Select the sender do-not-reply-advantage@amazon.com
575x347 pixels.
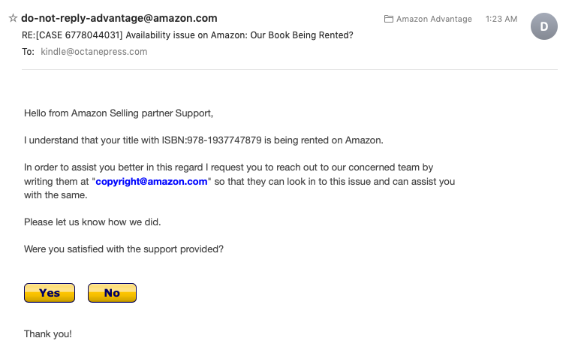coord(119,18)
